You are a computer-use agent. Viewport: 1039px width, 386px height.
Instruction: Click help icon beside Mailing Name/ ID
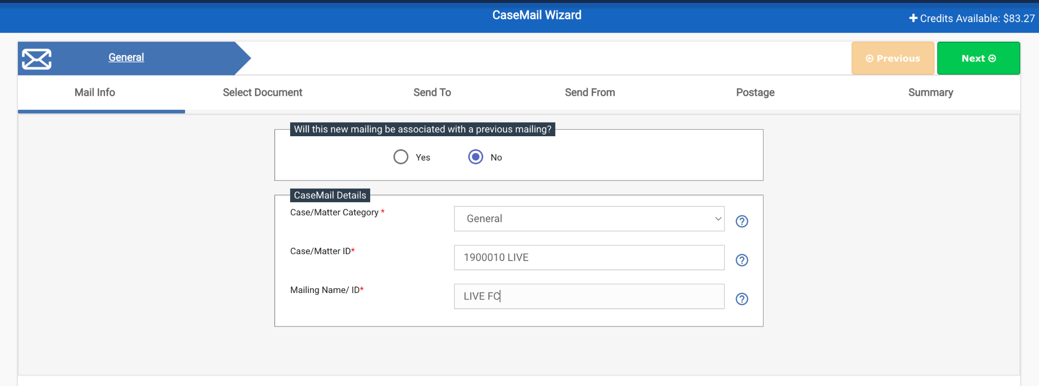click(741, 299)
